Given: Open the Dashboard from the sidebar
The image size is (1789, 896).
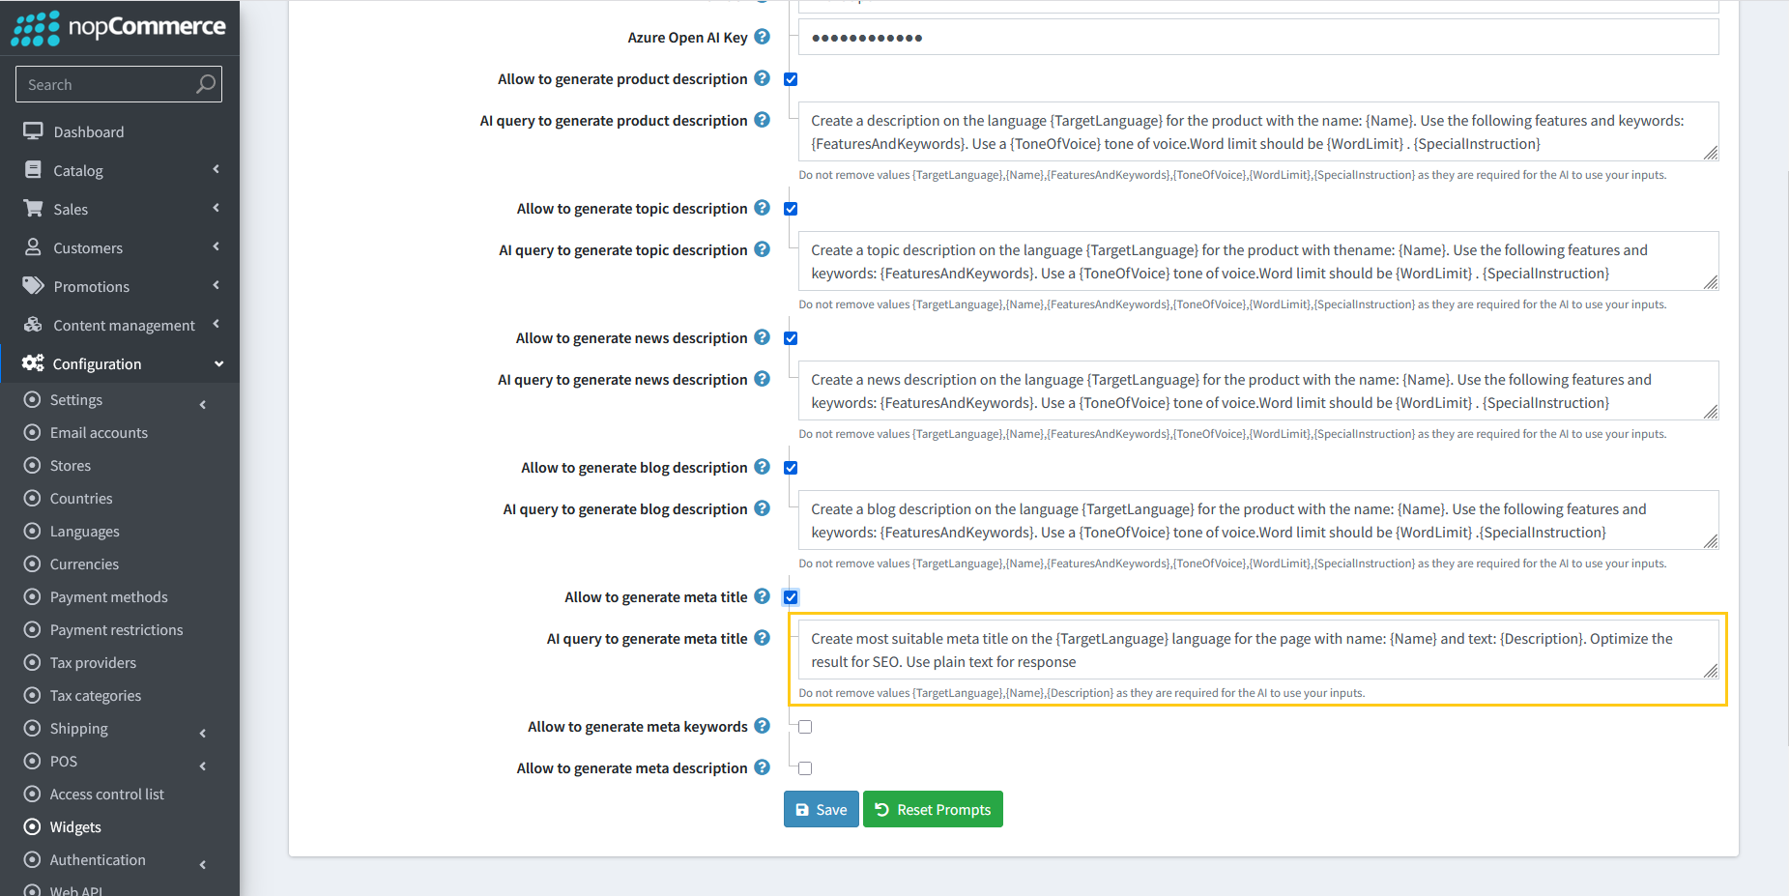Looking at the screenshot, I should pyautogui.click(x=88, y=130).
